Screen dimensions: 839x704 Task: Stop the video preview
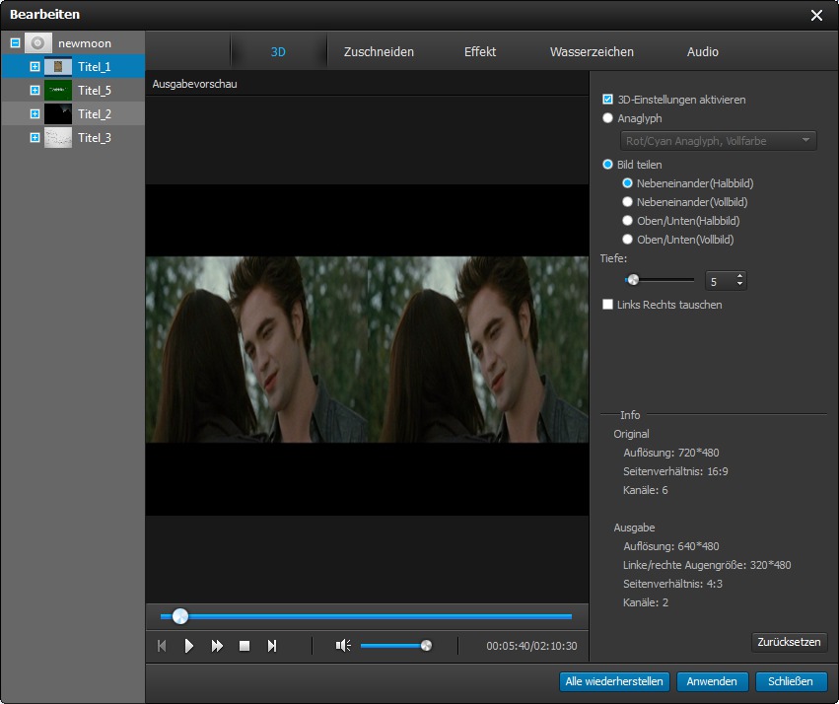[x=245, y=646]
